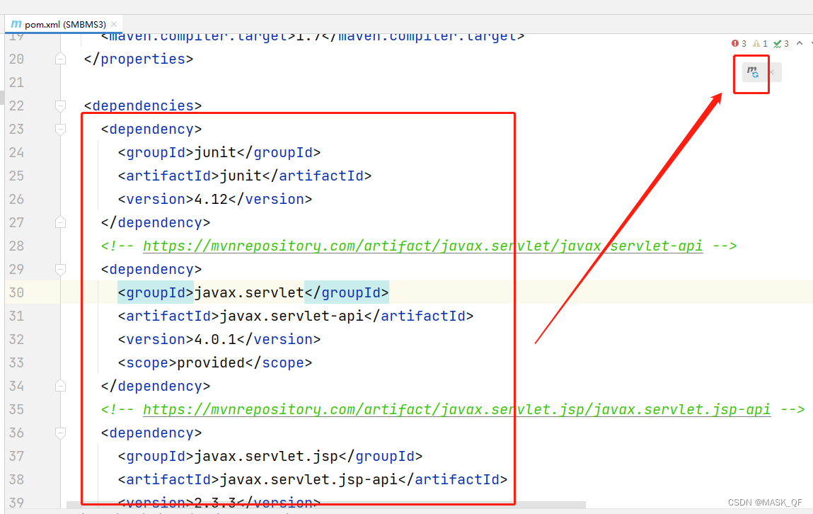Click the up chevron in the inspections widget
The image size is (813, 514).
pyautogui.click(x=800, y=43)
